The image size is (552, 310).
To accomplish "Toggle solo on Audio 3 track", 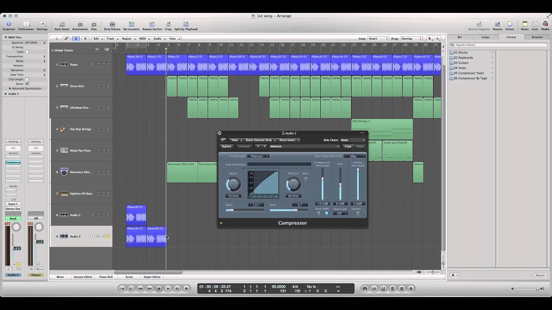I will (x=108, y=236).
